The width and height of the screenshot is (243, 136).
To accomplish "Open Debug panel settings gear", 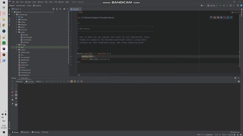I will [x=235, y=78].
